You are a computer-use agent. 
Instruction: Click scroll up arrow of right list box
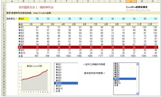[138, 64]
